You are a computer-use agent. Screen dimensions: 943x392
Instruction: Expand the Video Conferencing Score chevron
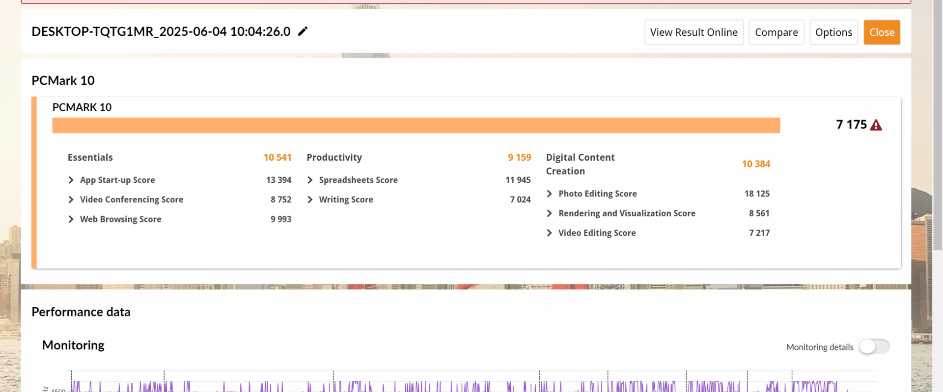pyautogui.click(x=71, y=199)
